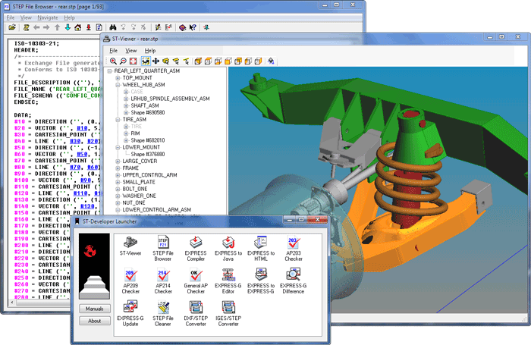This screenshot has width=531, height=345.
Task: Launch ST-Viewer from the Launcher
Action: pos(130,246)
